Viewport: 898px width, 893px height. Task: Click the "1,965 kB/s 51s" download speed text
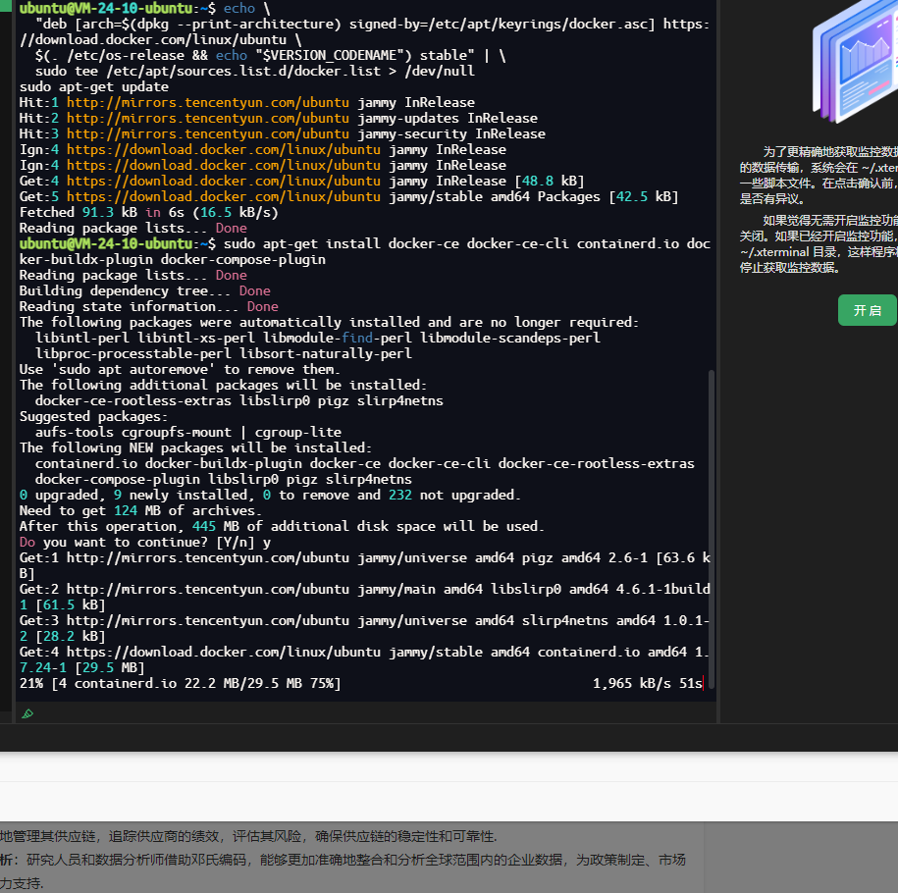[x=647, y=683]
